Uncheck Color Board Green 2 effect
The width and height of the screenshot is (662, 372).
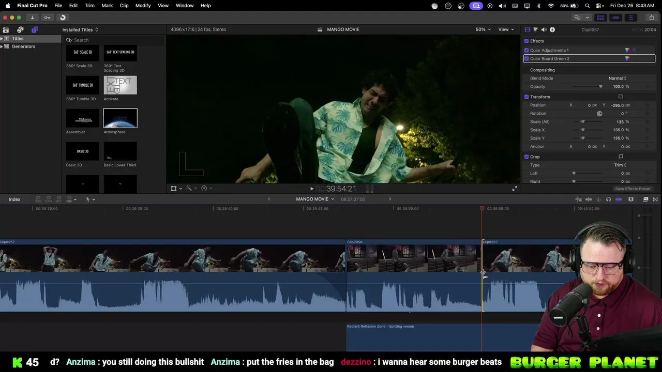click(x=526, y=58)
